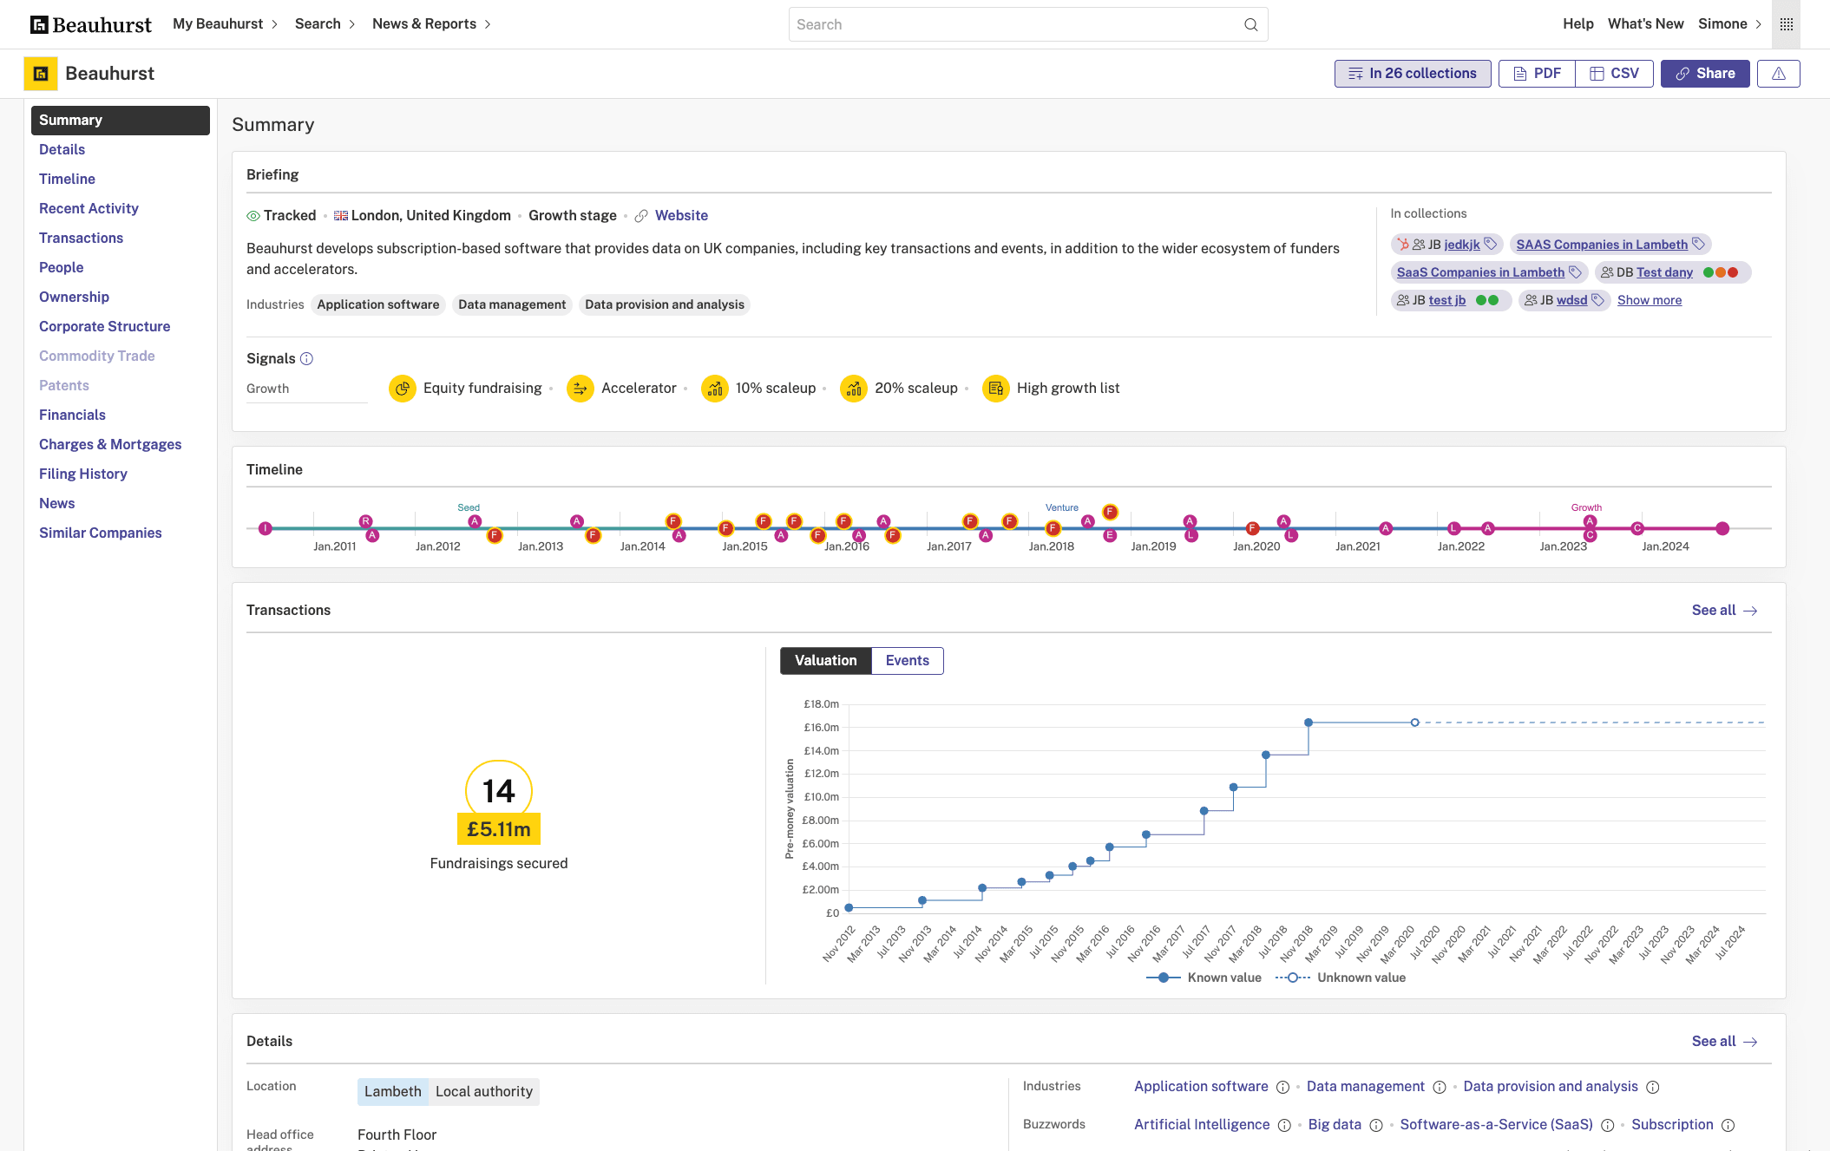This screenshot has width=1830, height=1151.
Task: Click the final marker on the timeline
Action: point(1722,529)
